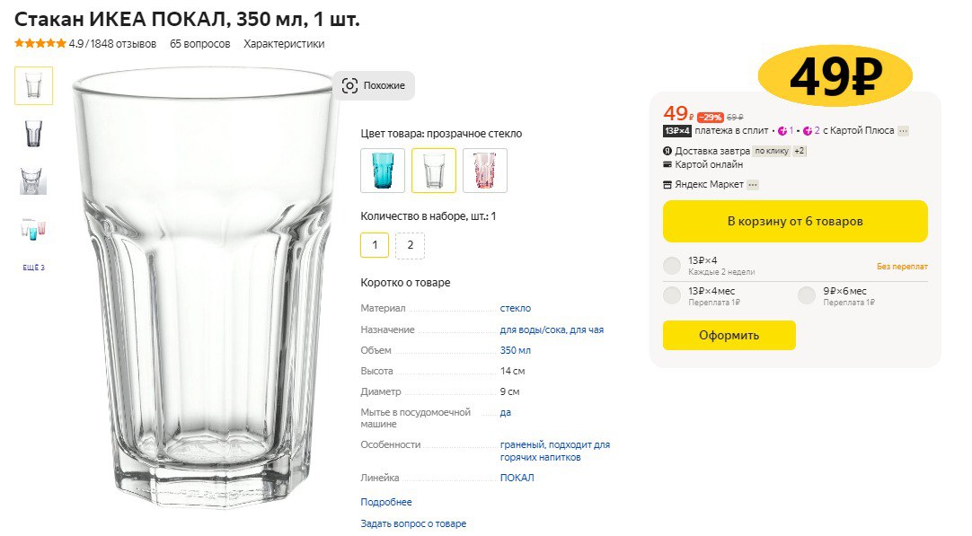This screenshot has width=972, height=536.
Task: Click the card icon beside 'Картой онлайн'
Action: point(667,164)
